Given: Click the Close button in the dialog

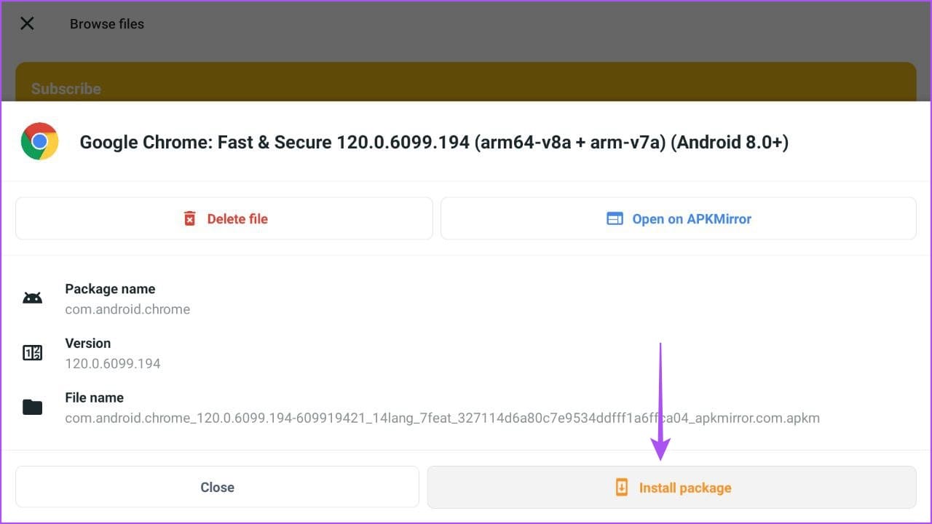Looking at the screenshot, I should click(217, 487).
